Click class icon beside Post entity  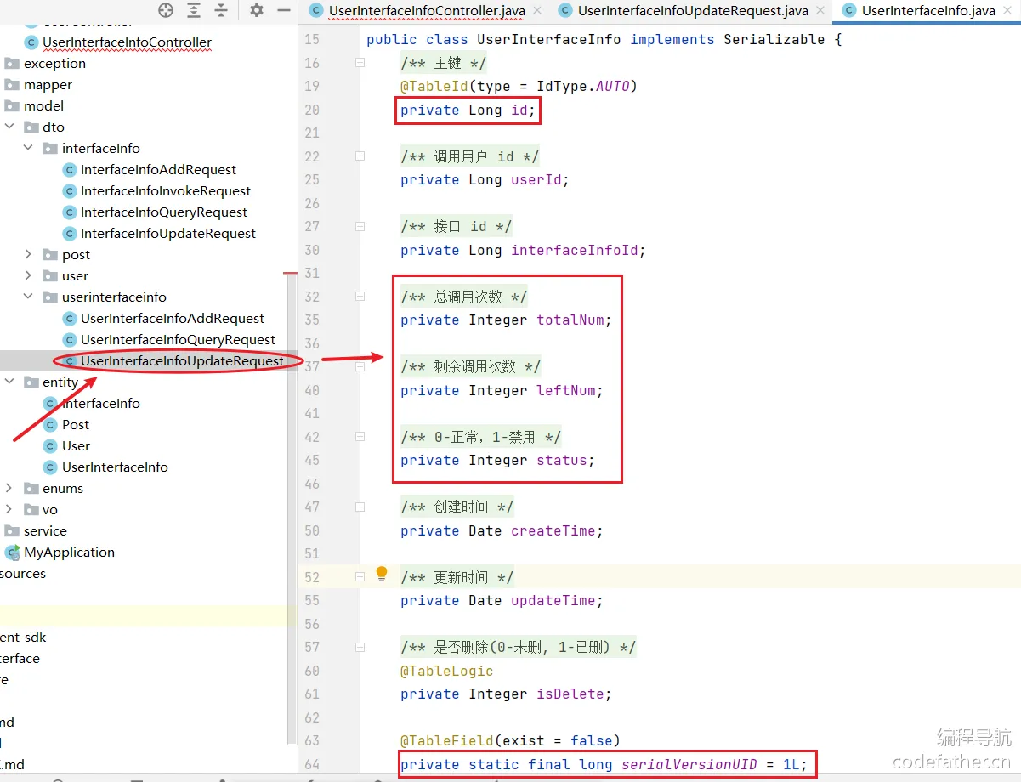click(x=50, y=425)
